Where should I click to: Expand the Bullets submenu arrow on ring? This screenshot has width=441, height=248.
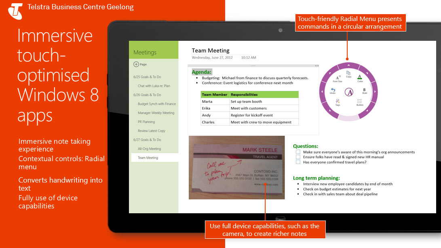pos(367,111)
